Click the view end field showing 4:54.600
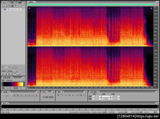The image size is (160, 119). [x=106, y=99]
